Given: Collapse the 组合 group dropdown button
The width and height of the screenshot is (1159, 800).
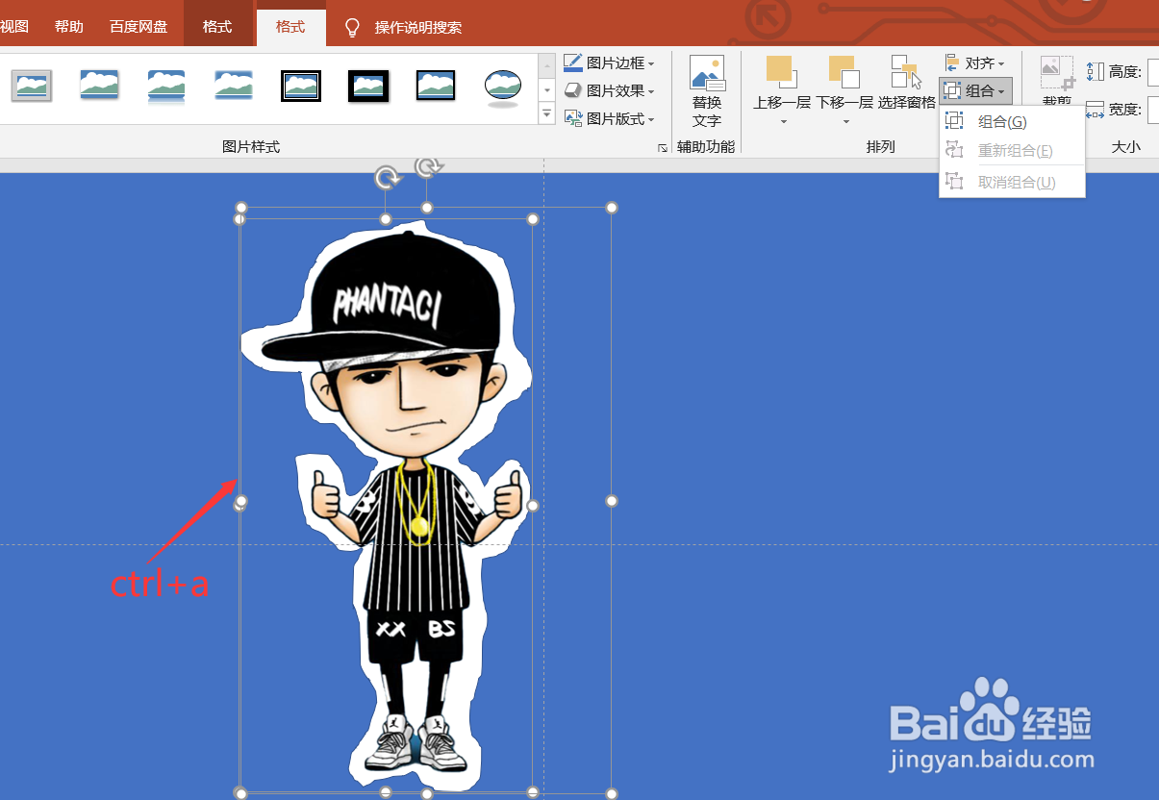Looking at the screenshot, I should click(x=975, y=91).
